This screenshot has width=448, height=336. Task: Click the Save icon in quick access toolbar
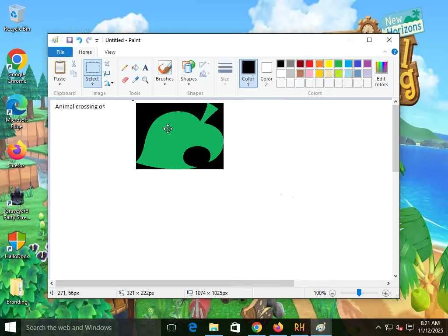pos(70,40)
